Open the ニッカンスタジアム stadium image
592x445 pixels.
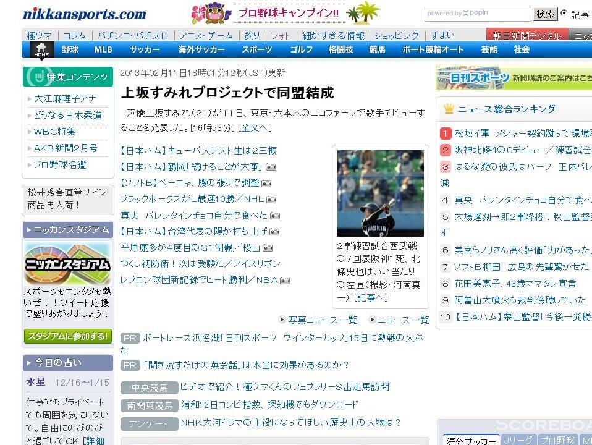67,264
